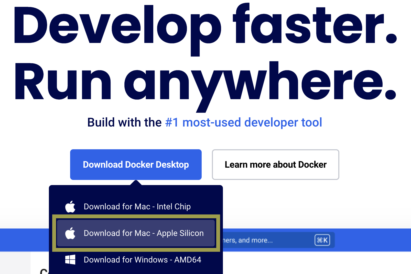Click the Apple icon beside Intel Chip
The width and height of the screenshot is (411, 274).
point(70,207)
